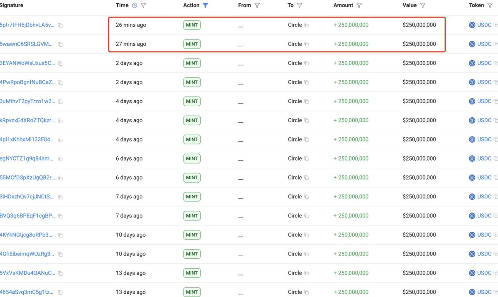Viewport: 498px width, 297px height.
Task: Open the To column filter funnel
Action: [x=300, y=5]
